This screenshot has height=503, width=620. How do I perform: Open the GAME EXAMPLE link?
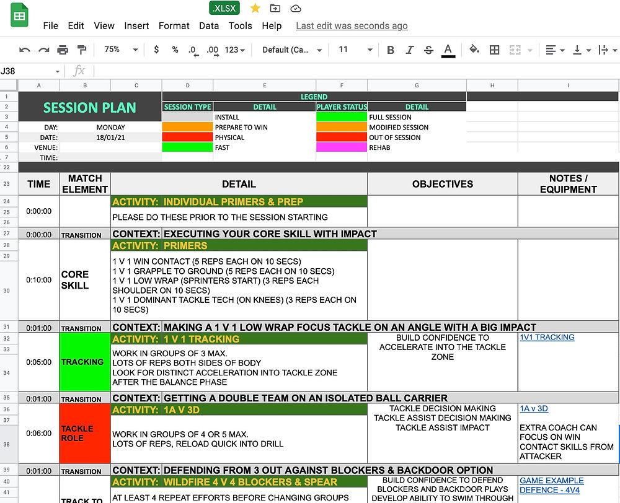click(x=552, y=481)
